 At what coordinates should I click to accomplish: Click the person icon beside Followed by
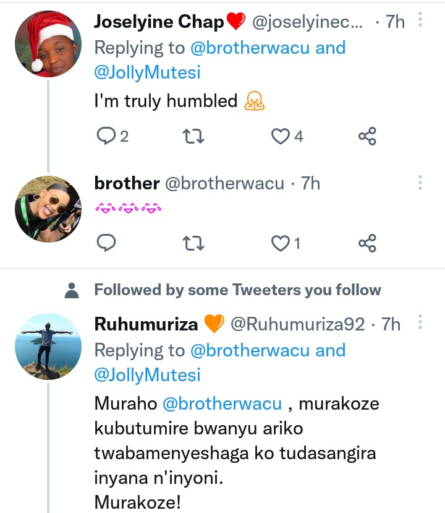coord(72,290)
